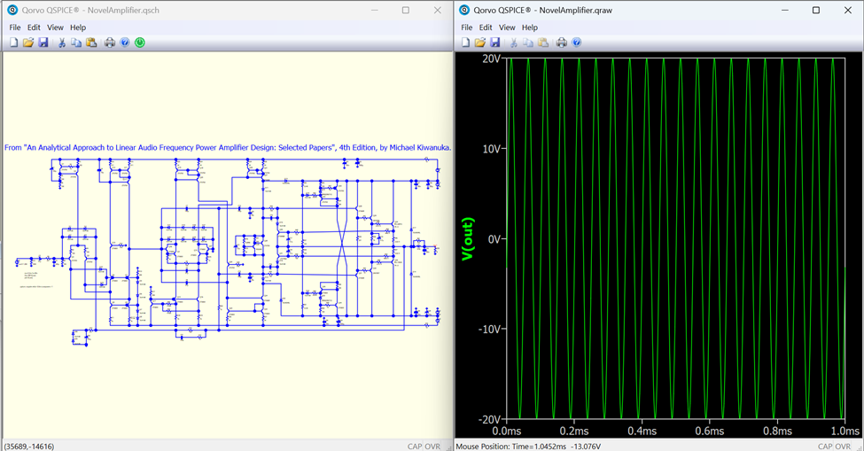Open Help menu in waveform window
Viewport: 864px width, 451px height.
pyautogui.click(x=530, y=27)
